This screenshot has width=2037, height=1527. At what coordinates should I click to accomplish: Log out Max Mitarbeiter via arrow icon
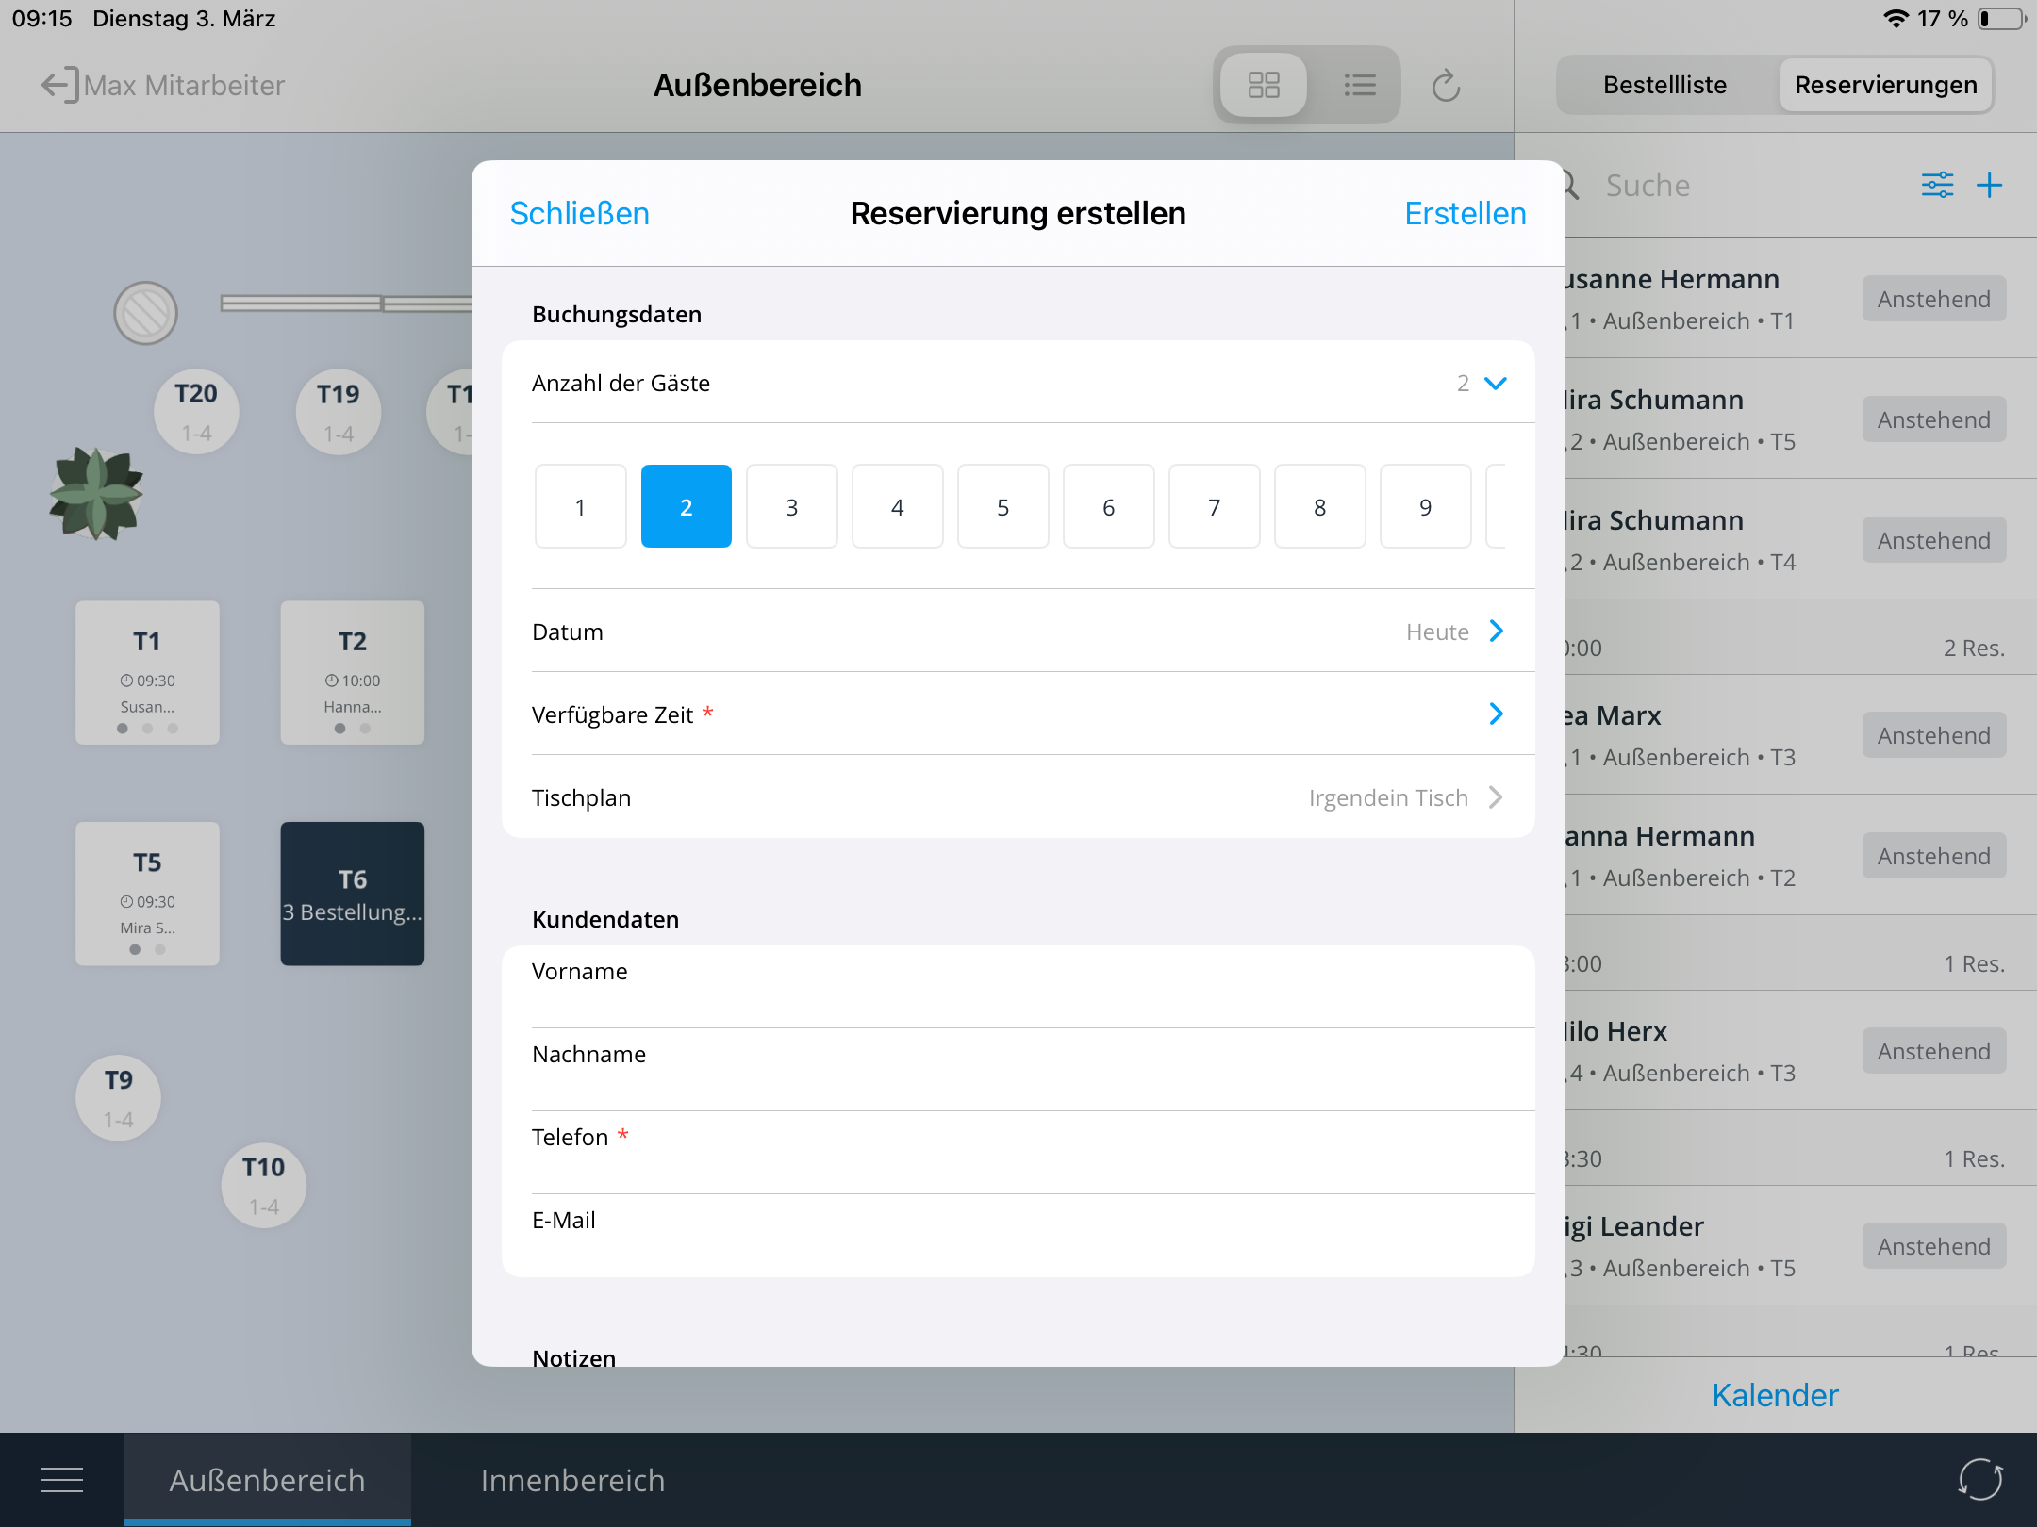coord(58,85)
